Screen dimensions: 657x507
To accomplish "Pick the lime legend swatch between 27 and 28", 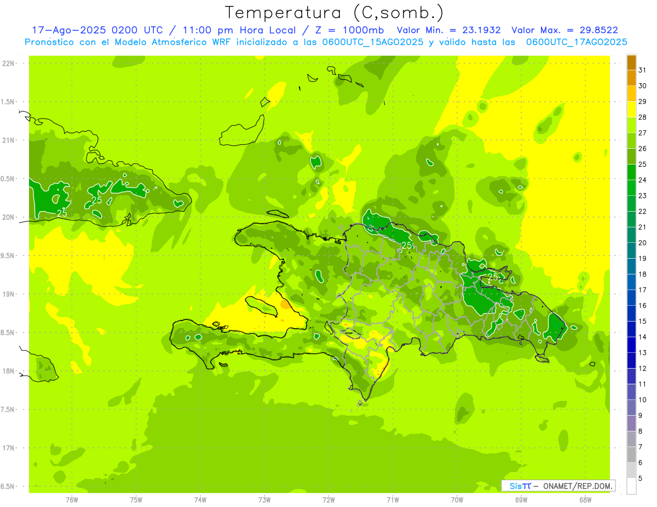I will [631, 125].
